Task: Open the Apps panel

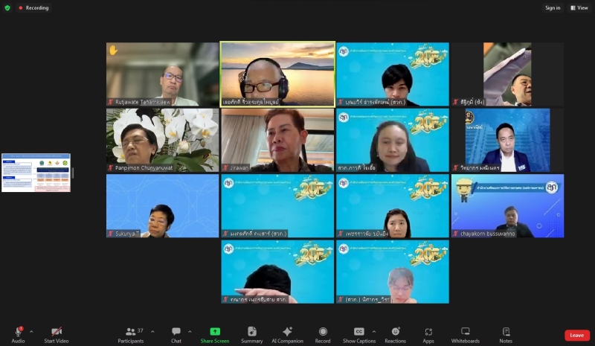Action: (428, 332)
